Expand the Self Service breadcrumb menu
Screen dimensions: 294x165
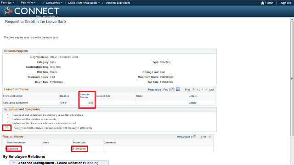coord(54,3)
